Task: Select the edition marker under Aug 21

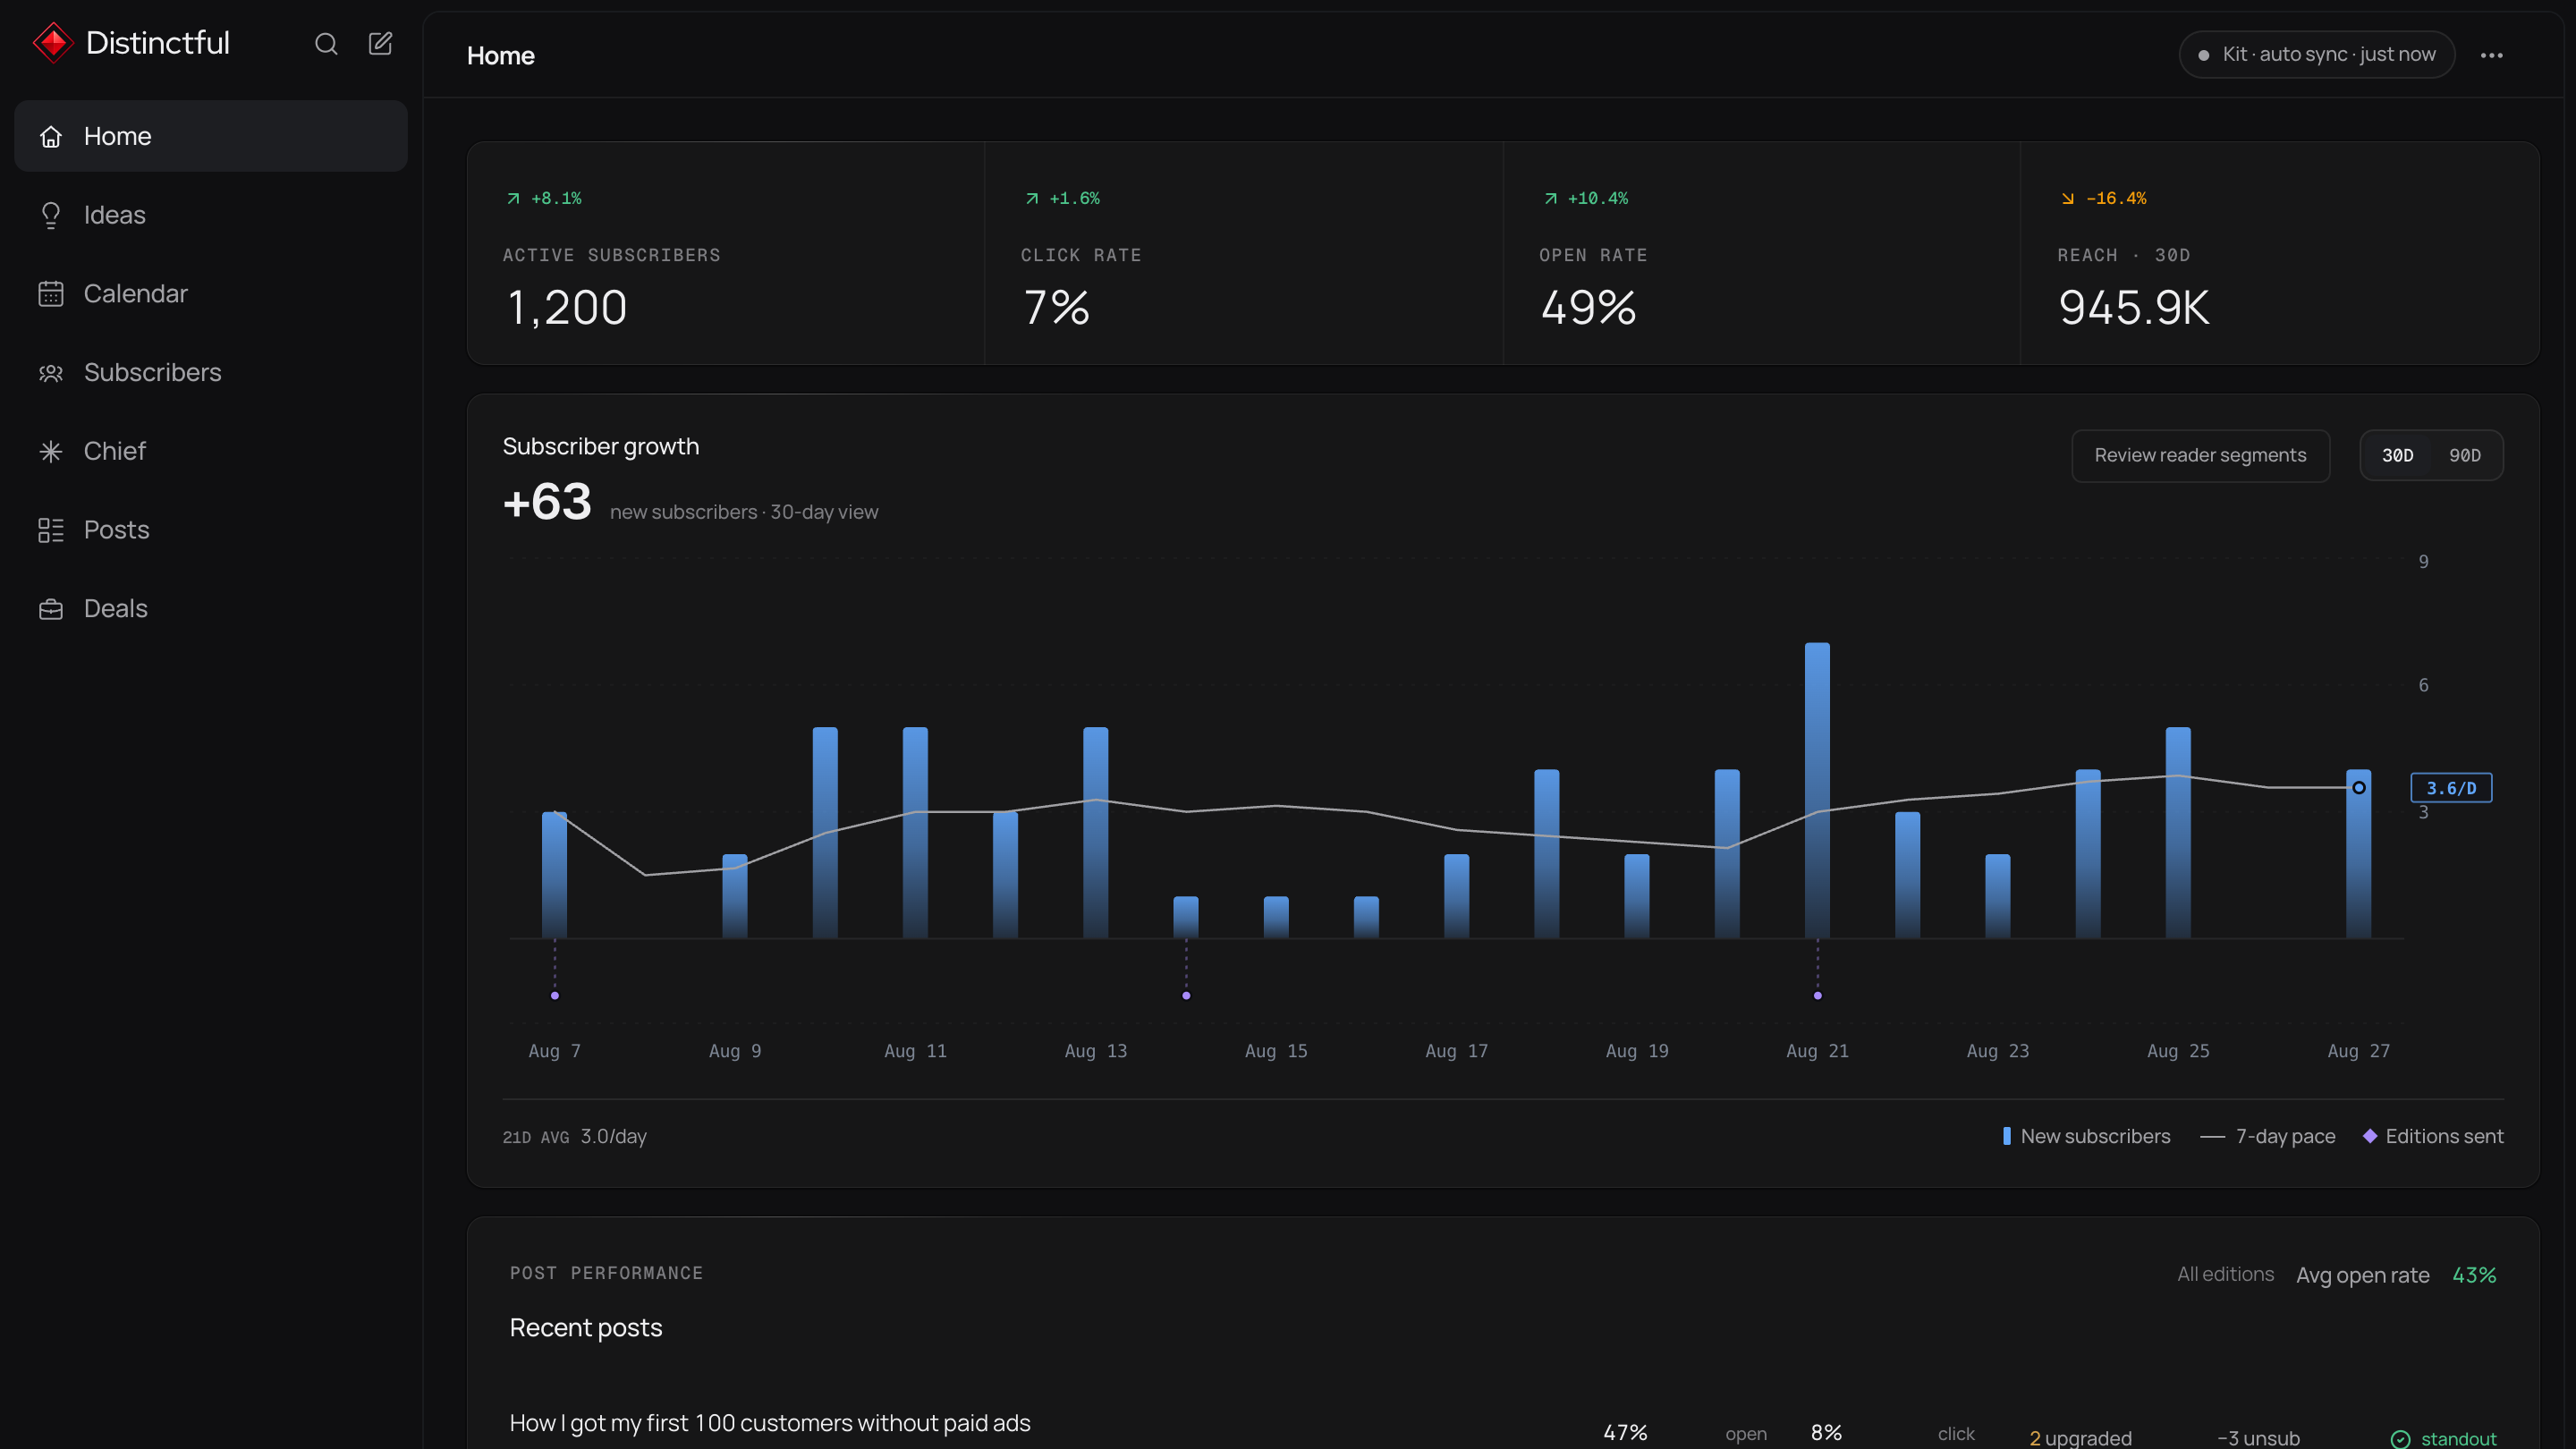Action: point(1818,996)
